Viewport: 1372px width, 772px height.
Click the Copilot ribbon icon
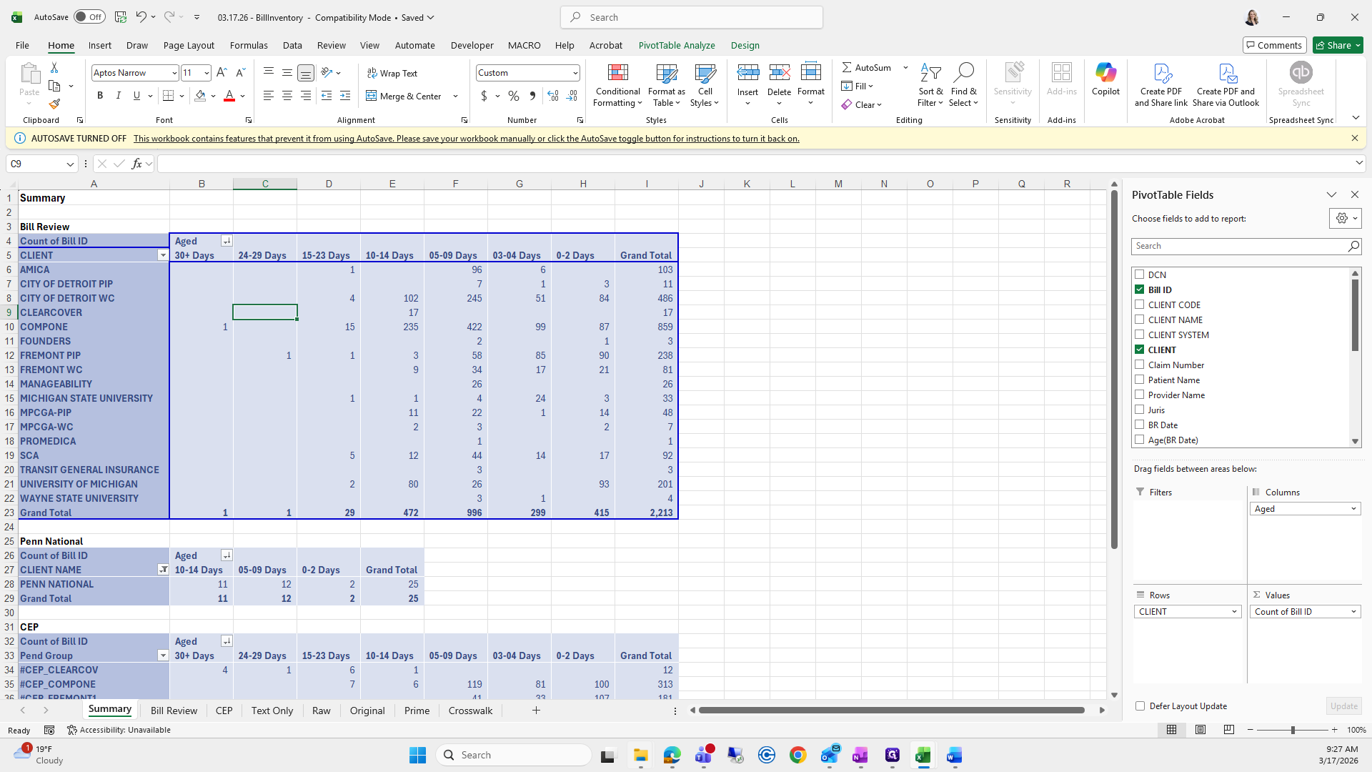pos(1105,73)
